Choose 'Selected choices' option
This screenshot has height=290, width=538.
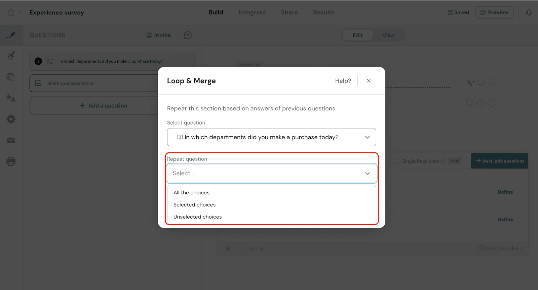click(x=194, y=205)
